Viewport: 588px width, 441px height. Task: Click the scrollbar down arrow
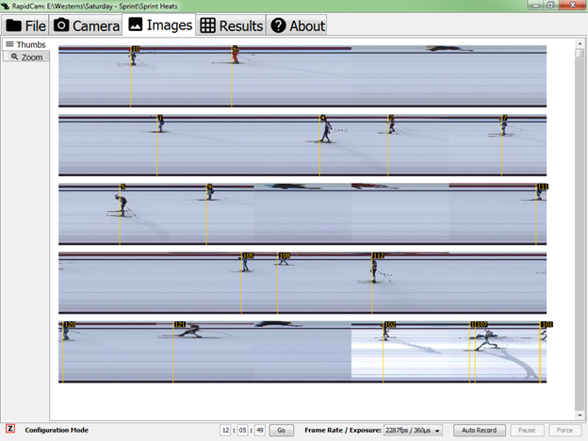pos(580,415)
